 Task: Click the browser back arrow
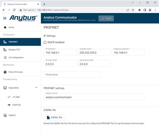4,10
